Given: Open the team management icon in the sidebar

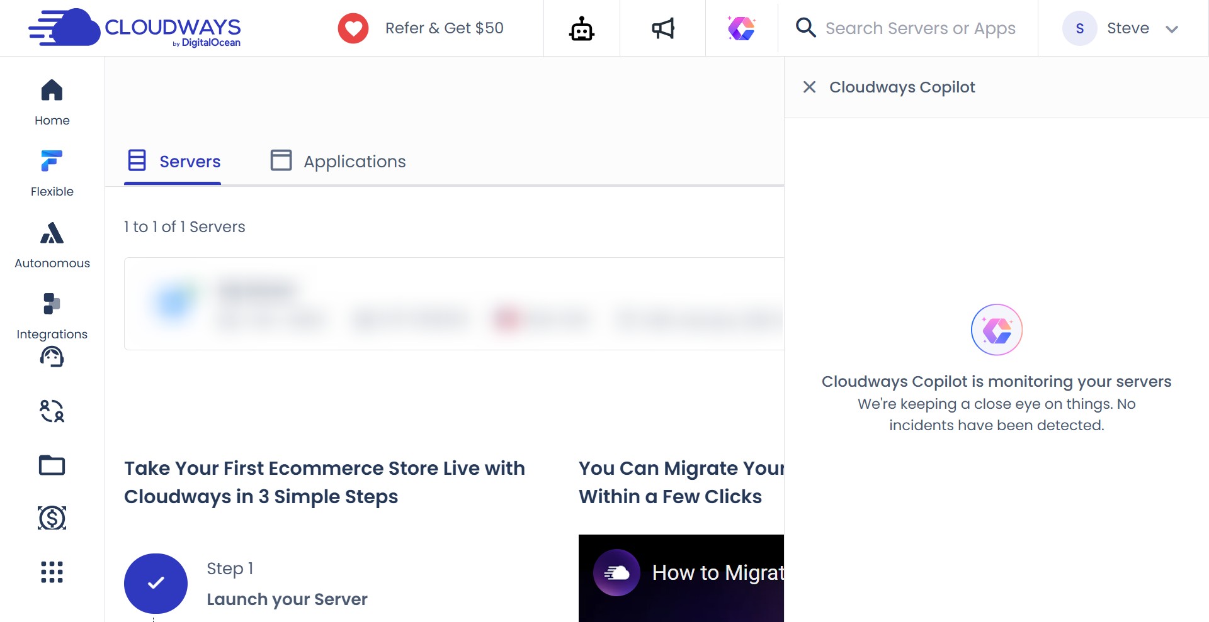Looking at the screenshot, I should pos(52,411).
